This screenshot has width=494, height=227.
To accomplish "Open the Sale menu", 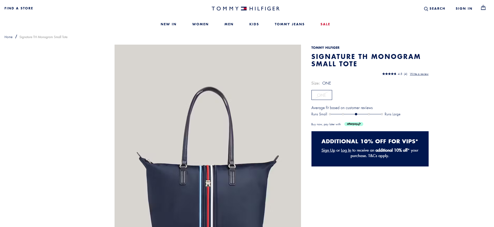I will tap(325, 24).
